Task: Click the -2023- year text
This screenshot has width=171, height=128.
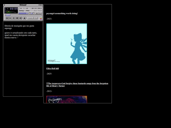Action: (49, 19)
